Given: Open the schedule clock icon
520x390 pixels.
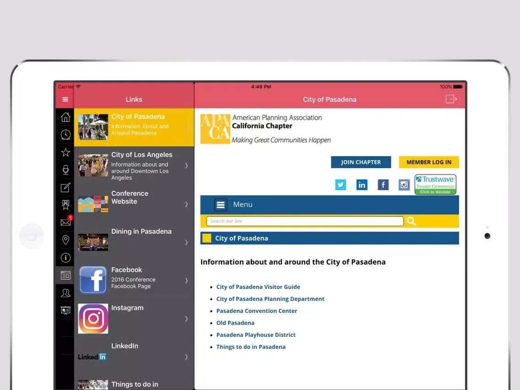Looking at the screenshot, I should [x=65, y=135].
